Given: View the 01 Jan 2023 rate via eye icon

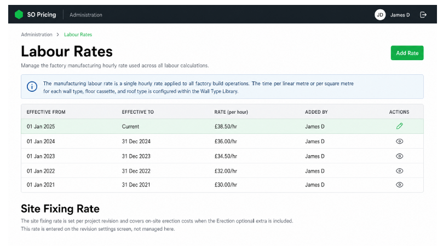Looking at the screenshot, I should [399, 156].
